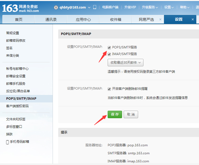199x165 pixels.
Task: Select the 网易严选 tab
Action: click(146, 20)
